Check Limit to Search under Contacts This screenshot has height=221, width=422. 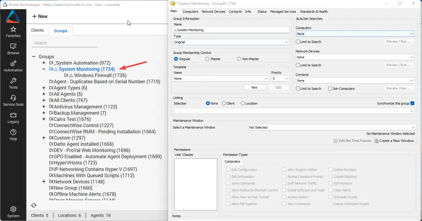tap(298, 88)
